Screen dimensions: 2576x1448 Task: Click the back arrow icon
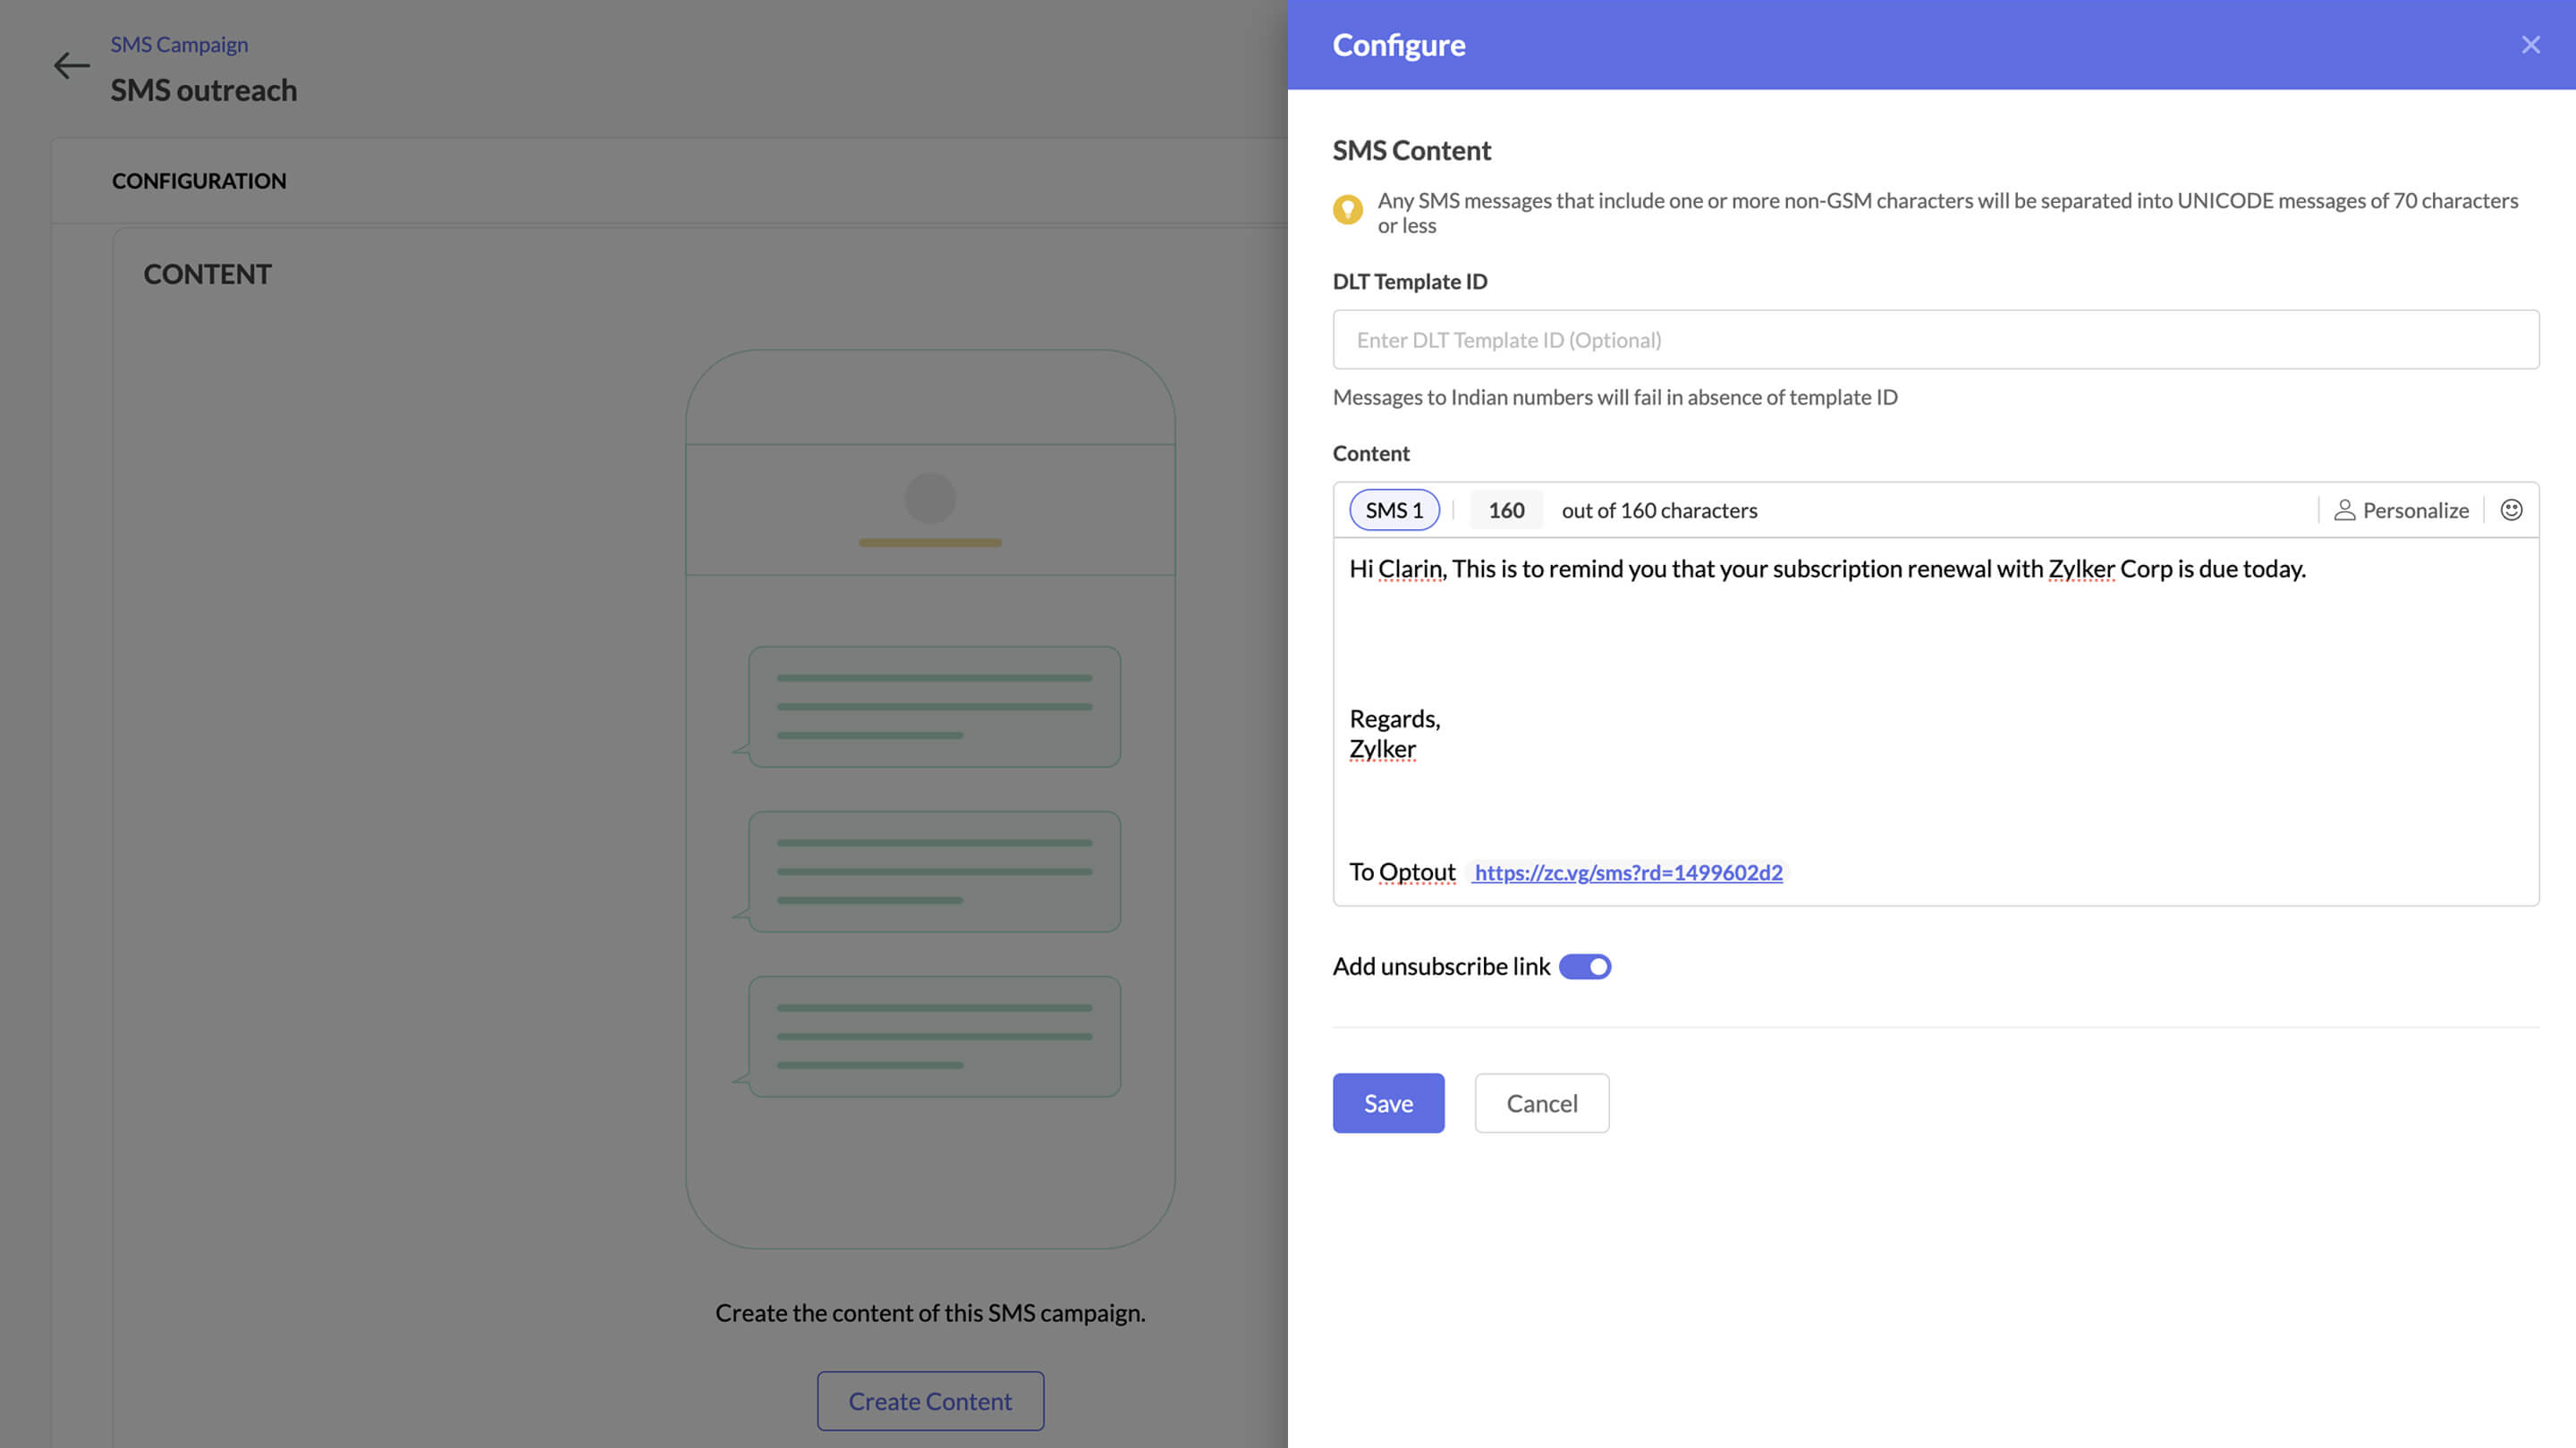[71, 66]
